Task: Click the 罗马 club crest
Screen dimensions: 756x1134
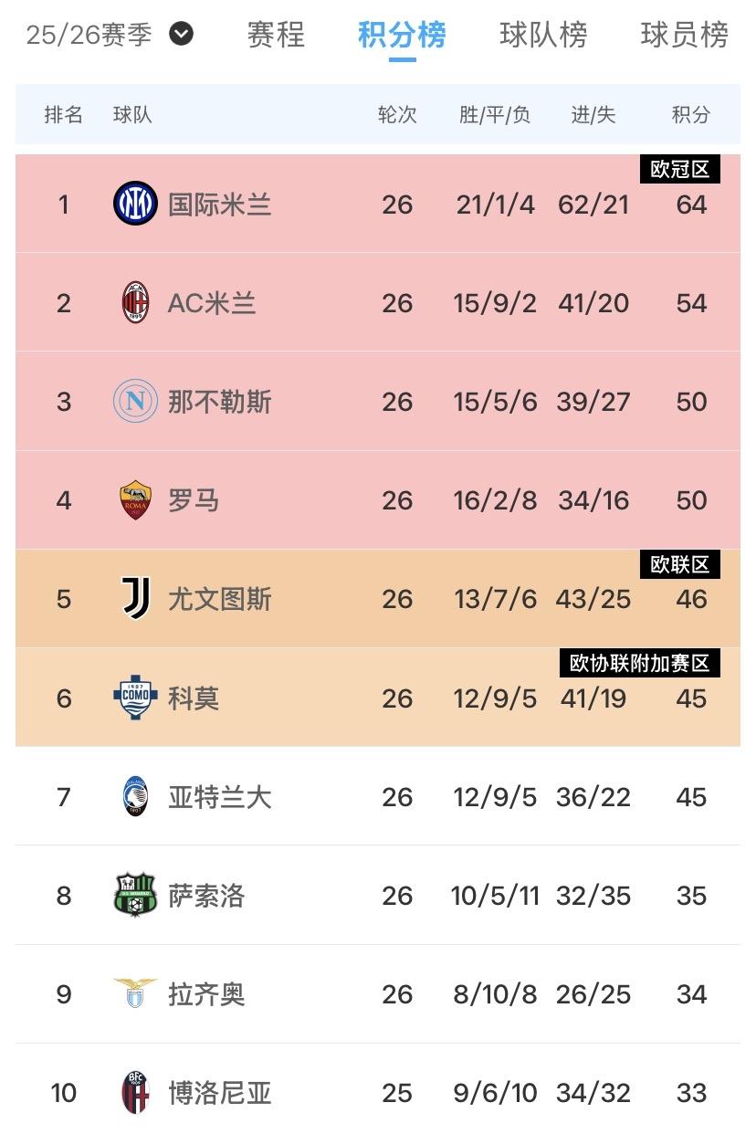Action: pos(135,499)
